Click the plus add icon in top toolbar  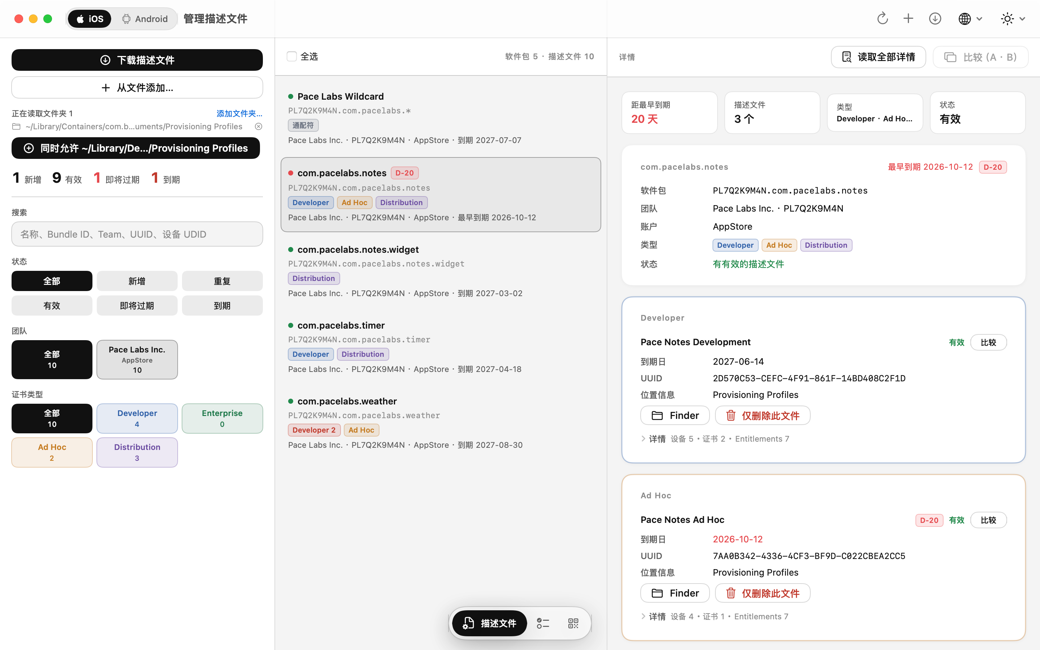click(908, 18)
